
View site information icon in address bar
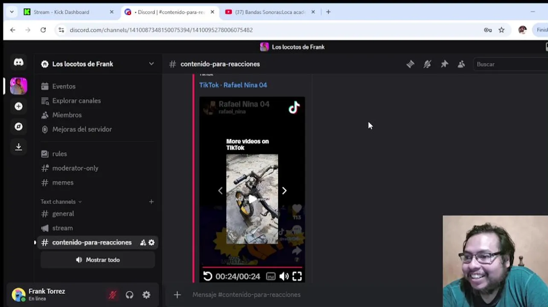click(x=61, y=30)
